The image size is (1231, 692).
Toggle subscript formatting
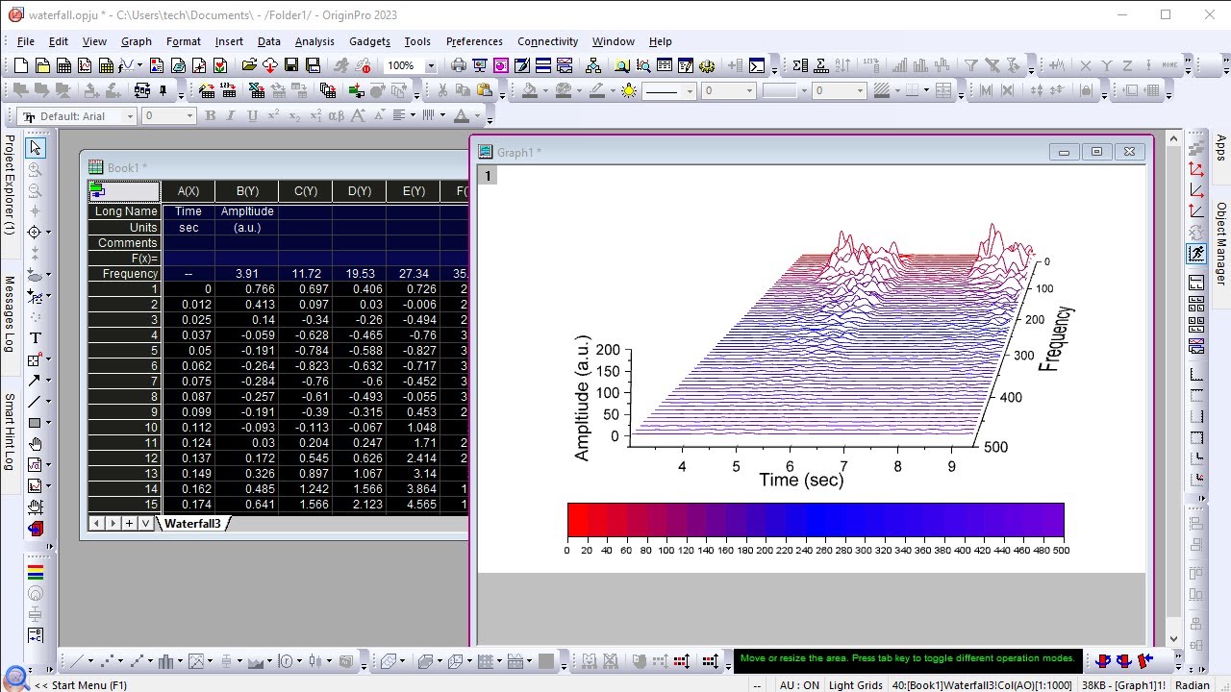(x=295, y=115)
